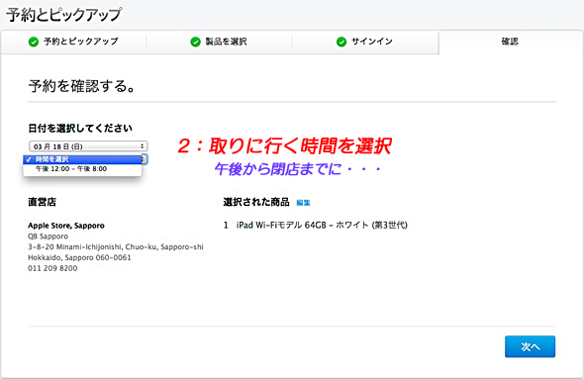Click the Apple Store, Sapporo store name
584x379 pixels.
tap(66, 226)
